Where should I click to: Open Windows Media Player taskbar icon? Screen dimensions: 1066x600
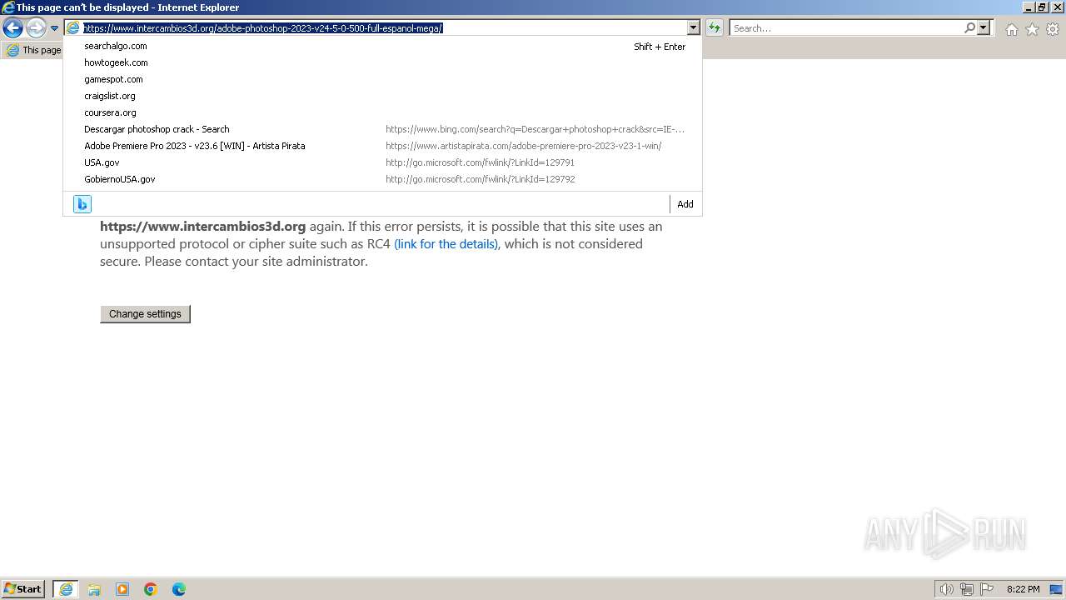[122, 589]
